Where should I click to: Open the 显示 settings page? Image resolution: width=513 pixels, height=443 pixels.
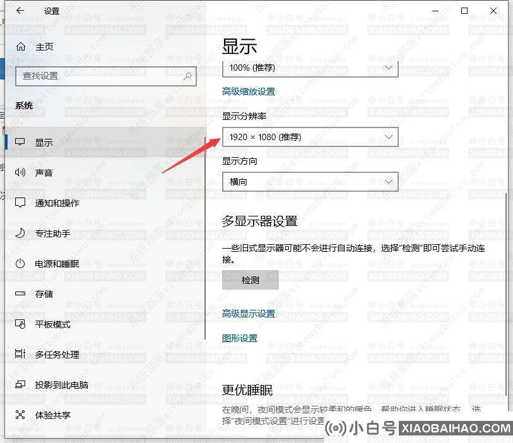105,143
